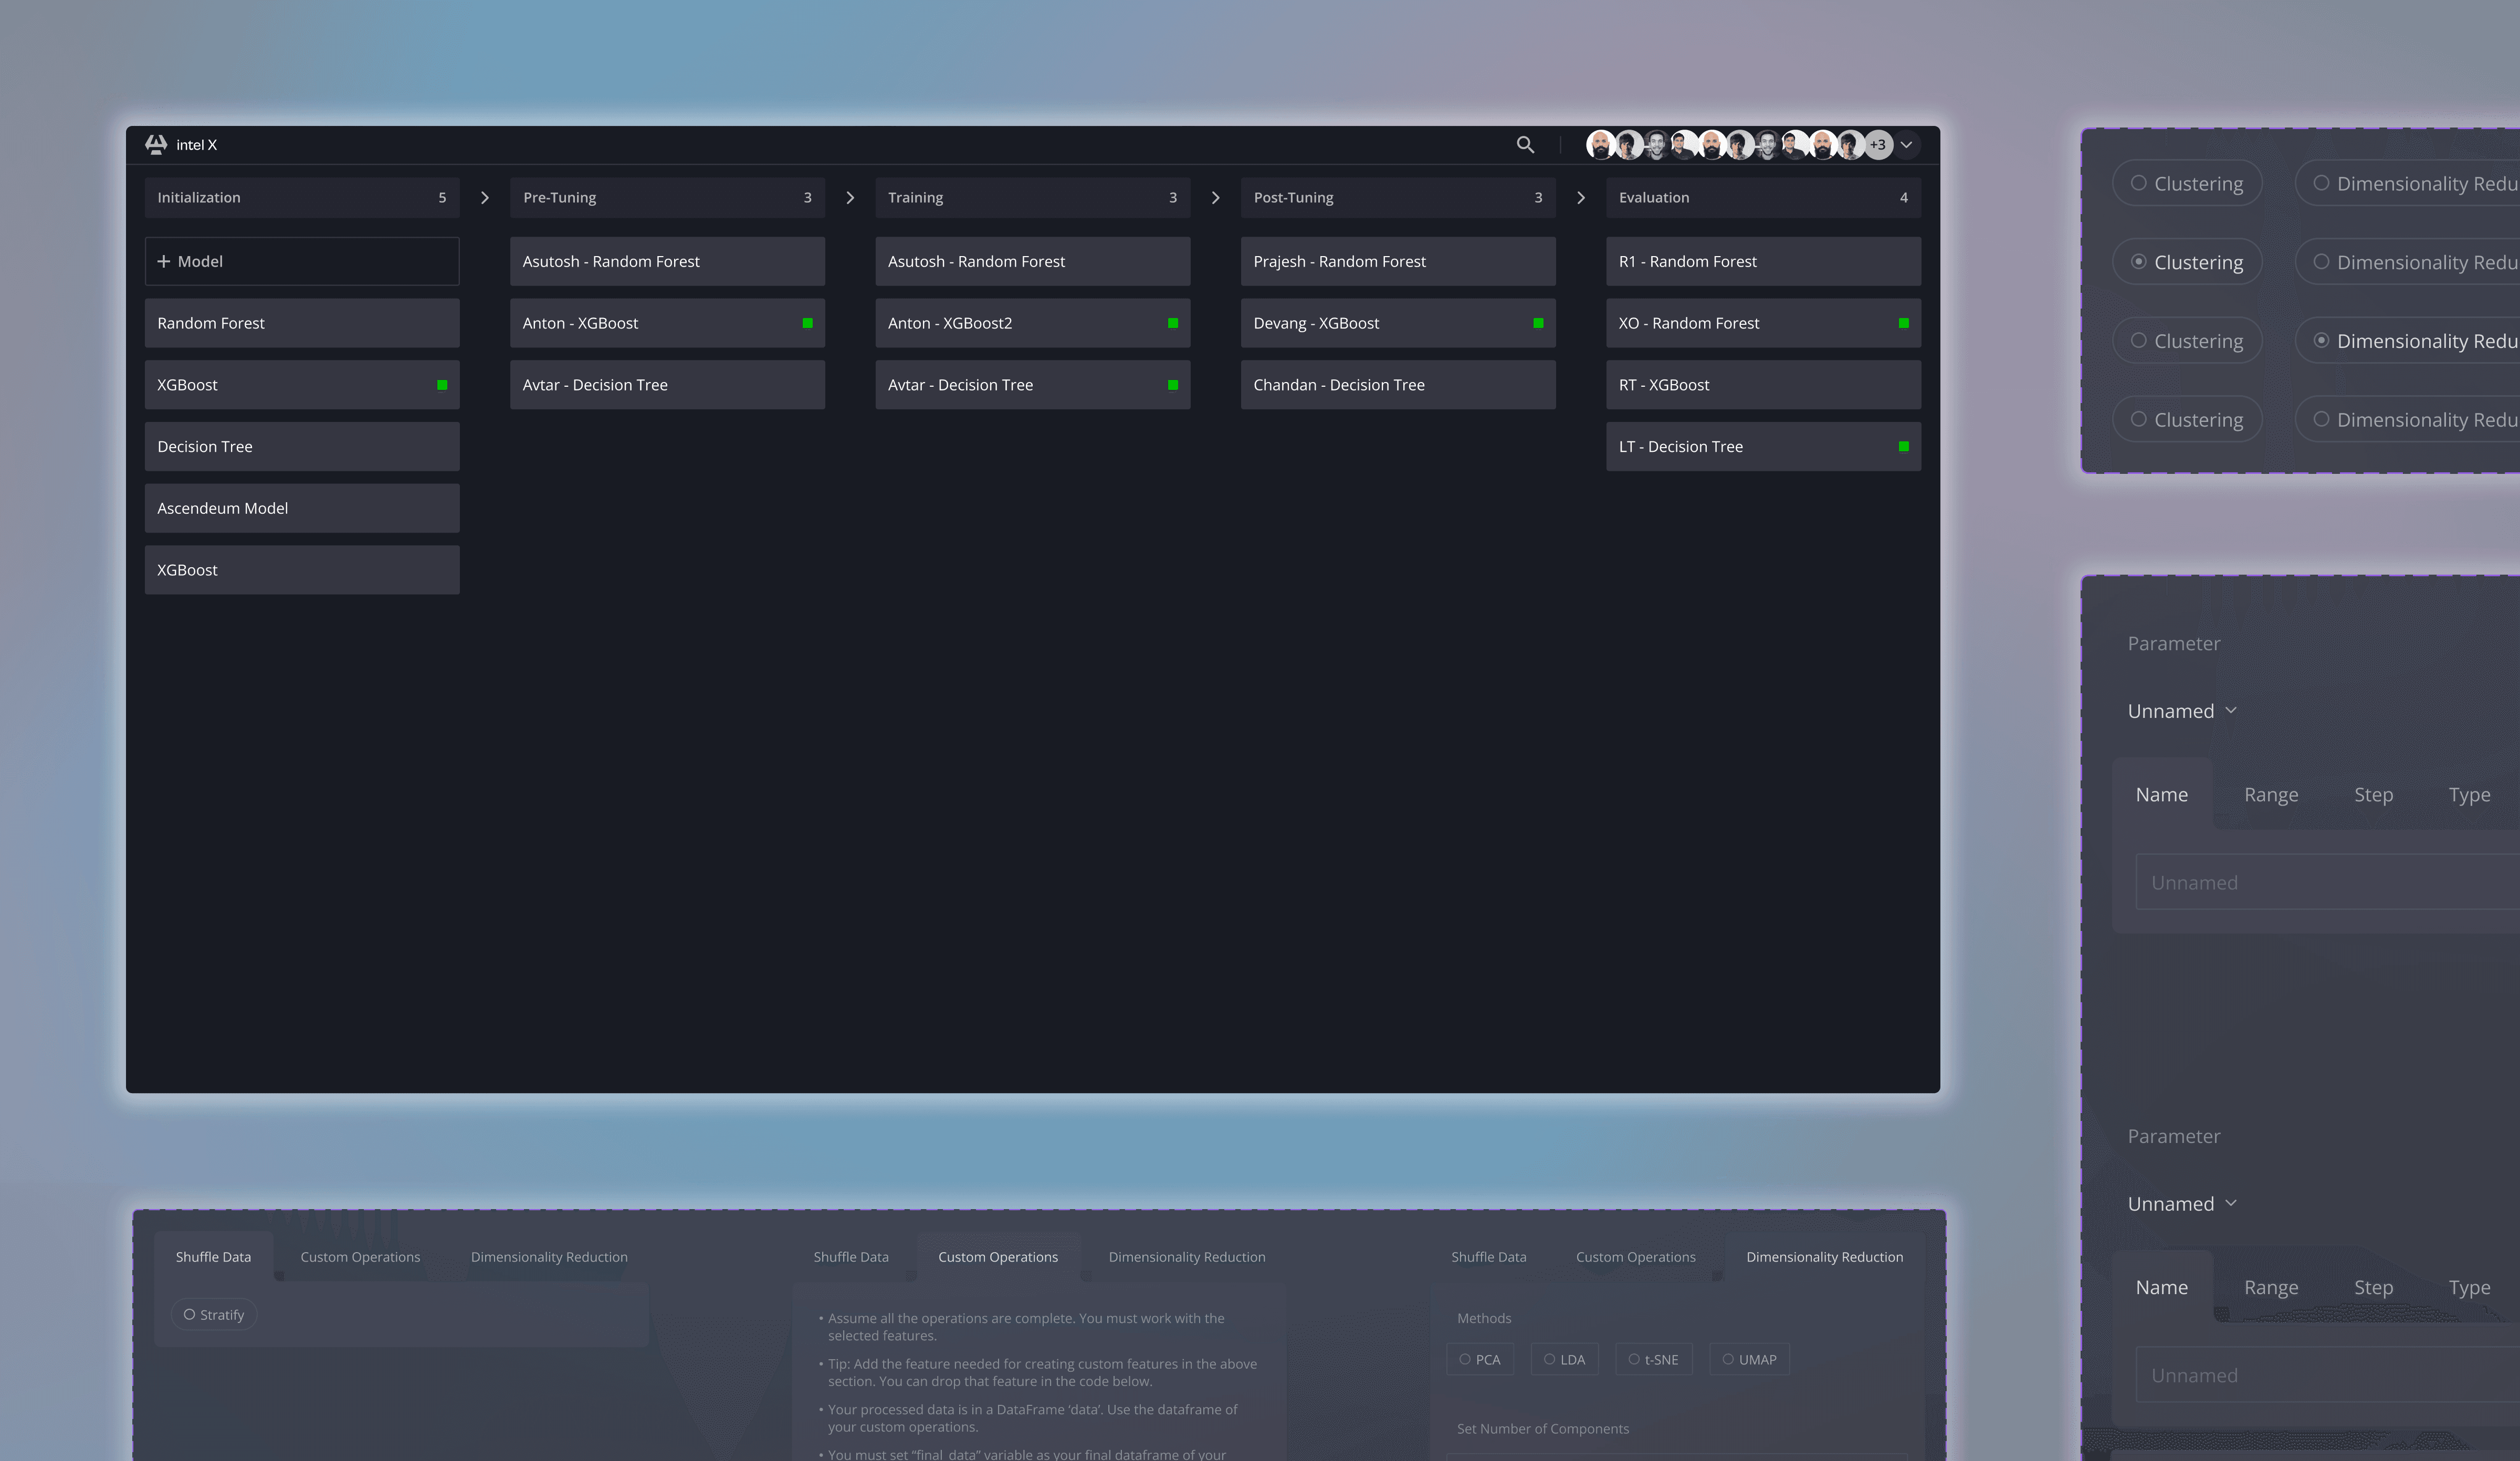This screenshot has height=1461, width=2520.
Task: Click the arrow between Post-Tuning and Evaluation
Action: (x=1581, y=198)
